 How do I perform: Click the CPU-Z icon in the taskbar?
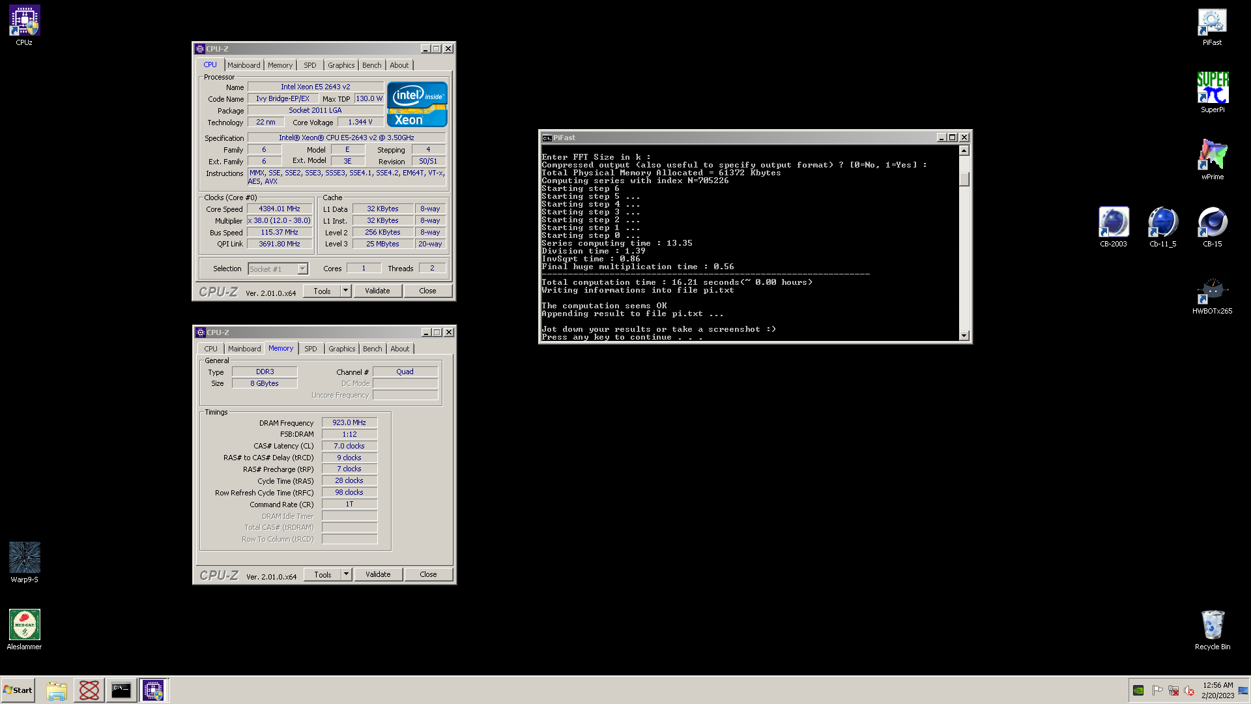point(153,690)
